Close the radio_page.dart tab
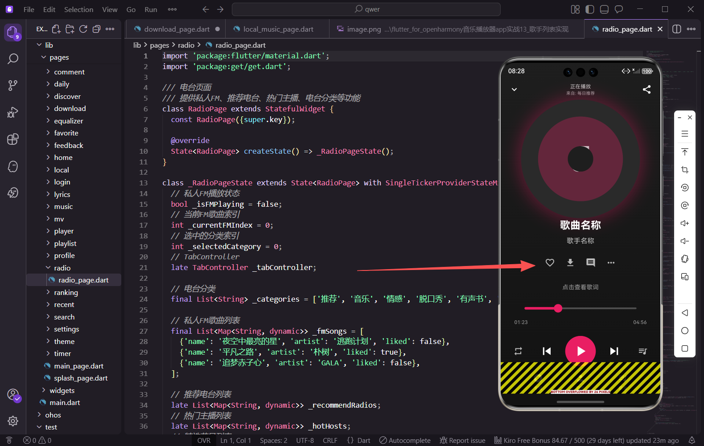Image resolution: width=704 pixels, height=446 pixels. pyautogui.click(x=660, y=29)
